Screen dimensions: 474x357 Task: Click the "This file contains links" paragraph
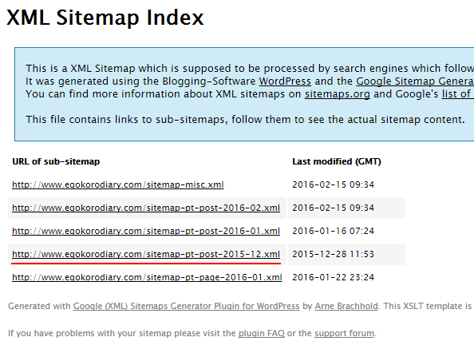(x=245, y=120)
